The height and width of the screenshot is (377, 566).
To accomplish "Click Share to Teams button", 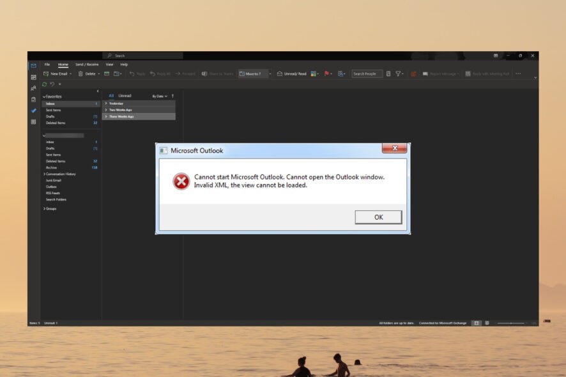I will click(x=218, y=73).
